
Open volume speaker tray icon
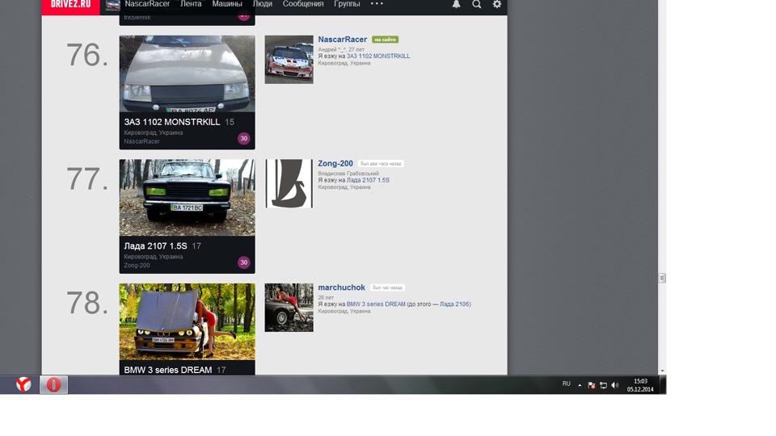[x=614, y=385]
